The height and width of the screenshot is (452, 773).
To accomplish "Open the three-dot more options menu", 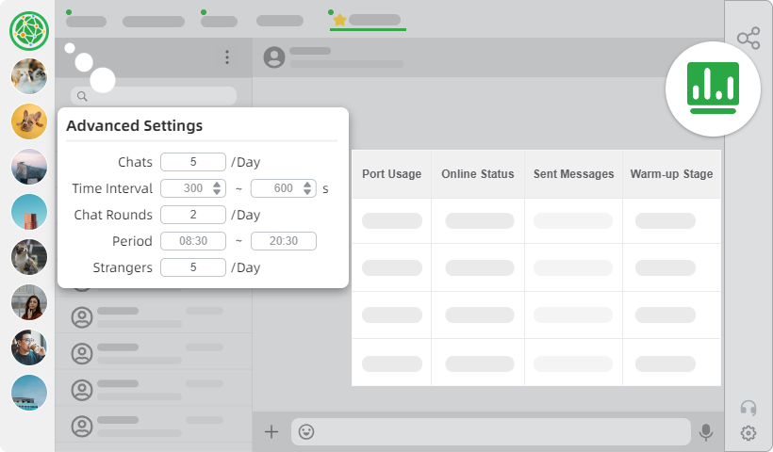I will [x=227, y=57].
